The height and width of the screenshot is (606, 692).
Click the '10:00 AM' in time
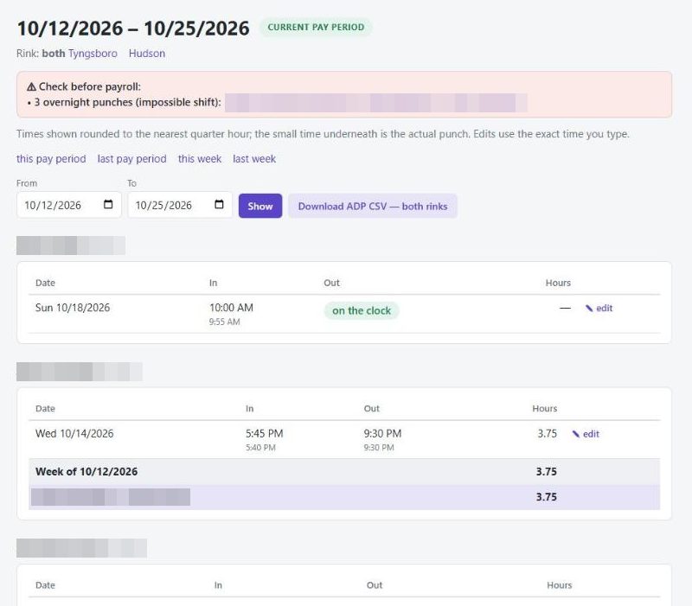coord(231,308)
